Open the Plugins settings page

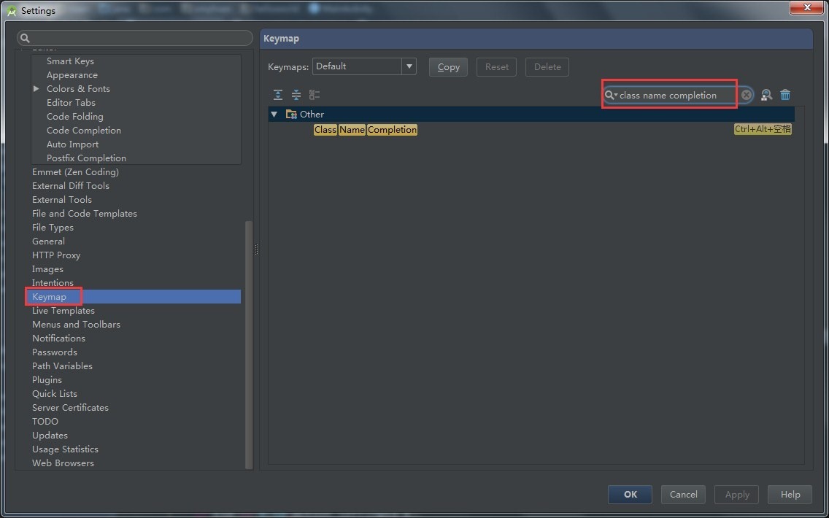(x=47, y=380)
